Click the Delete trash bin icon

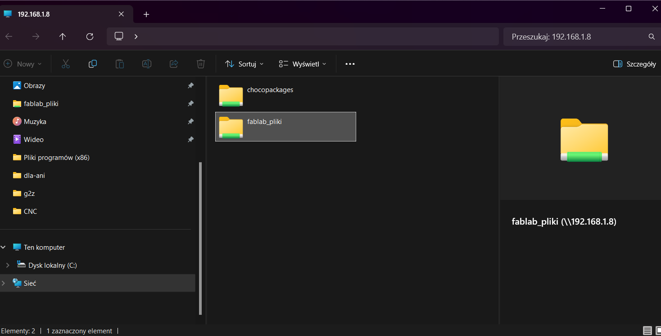[x=201, y=64]
